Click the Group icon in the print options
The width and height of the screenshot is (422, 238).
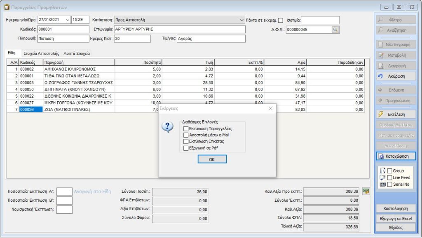[382, 171]
